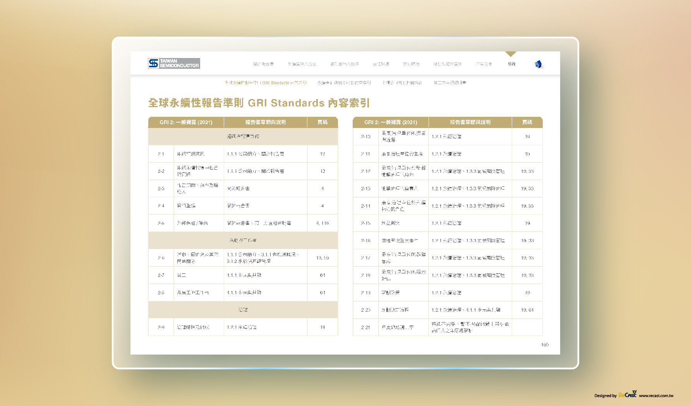The height and width of the screenshot is (406, 691).
Task: Select the row code 2-10 cell
Action: point(365,136)
